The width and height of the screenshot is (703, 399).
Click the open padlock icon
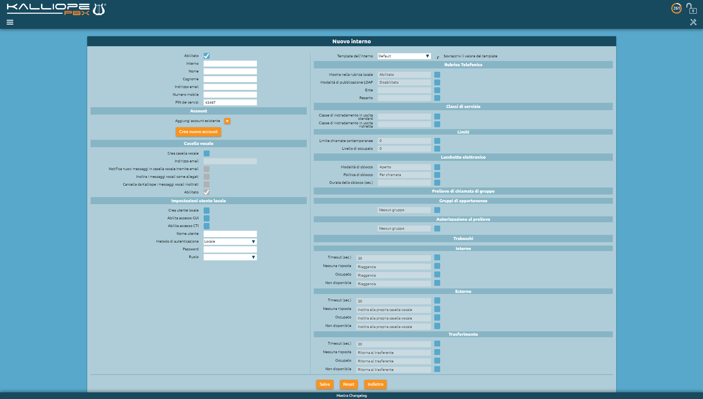(x=691, y=8)
